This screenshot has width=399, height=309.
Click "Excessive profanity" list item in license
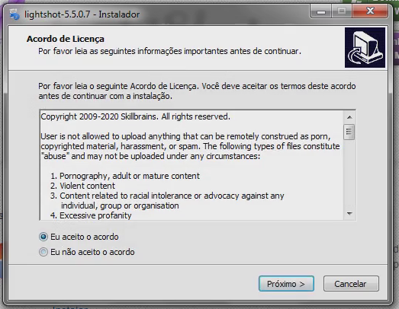pos(91,215)
